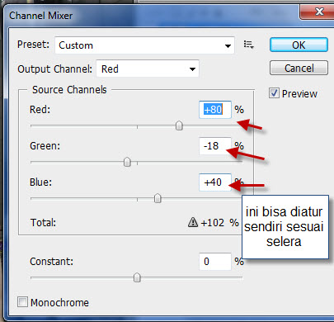This screenshot has height=322, width=334.
Task: Click the Constant: label text
Action: (x=51, y=262)
